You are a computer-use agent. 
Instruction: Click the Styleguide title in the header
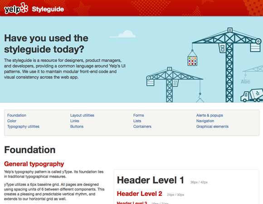[48, 9]
